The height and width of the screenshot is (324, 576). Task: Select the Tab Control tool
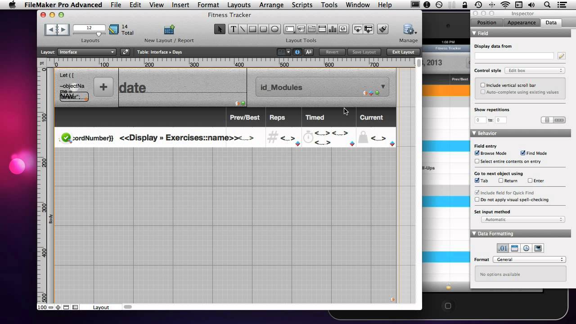[311, 29]
